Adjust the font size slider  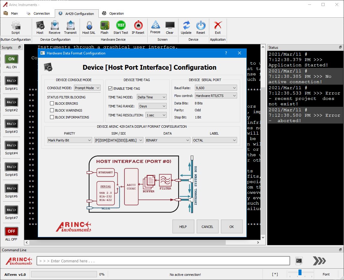300,273
